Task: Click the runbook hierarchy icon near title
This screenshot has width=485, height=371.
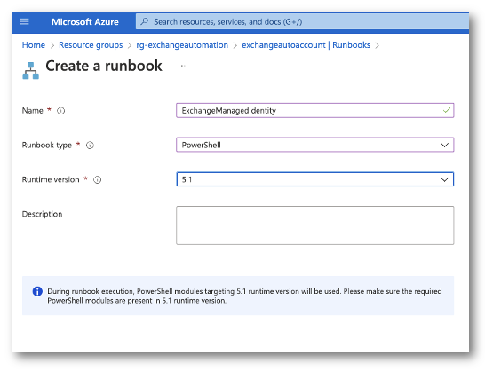Action: click(x=30, y=71)
